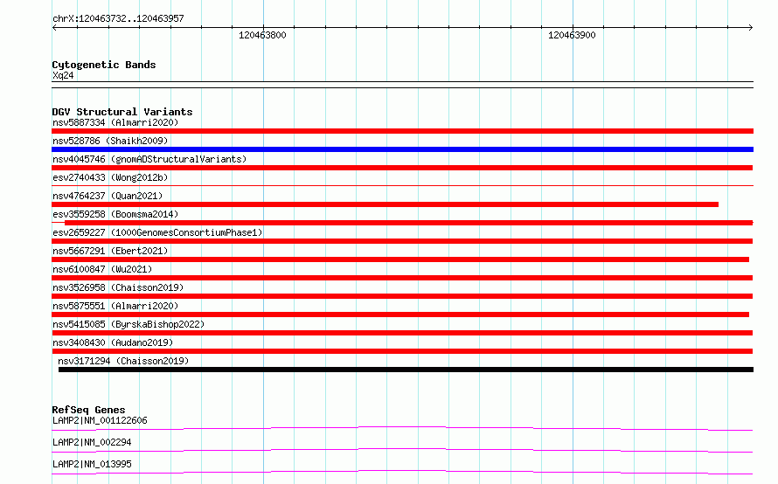Click the red bar for nsv6100847
Viewport: 778px width, 484px height.
click(x=402, y=278)
